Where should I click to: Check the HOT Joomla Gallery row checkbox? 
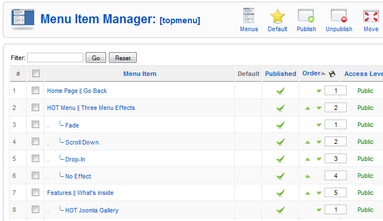35,210
